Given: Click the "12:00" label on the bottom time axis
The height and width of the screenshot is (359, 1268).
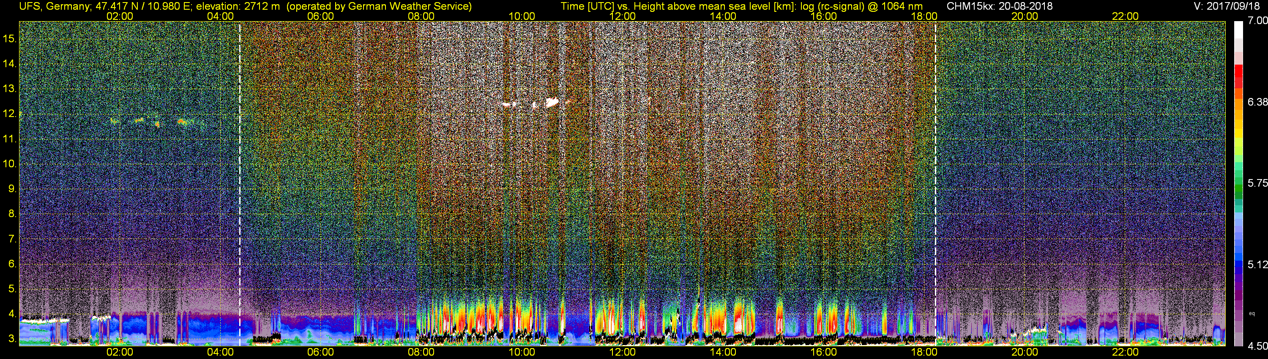Looking at the screenshot, I should pos(622,352).
